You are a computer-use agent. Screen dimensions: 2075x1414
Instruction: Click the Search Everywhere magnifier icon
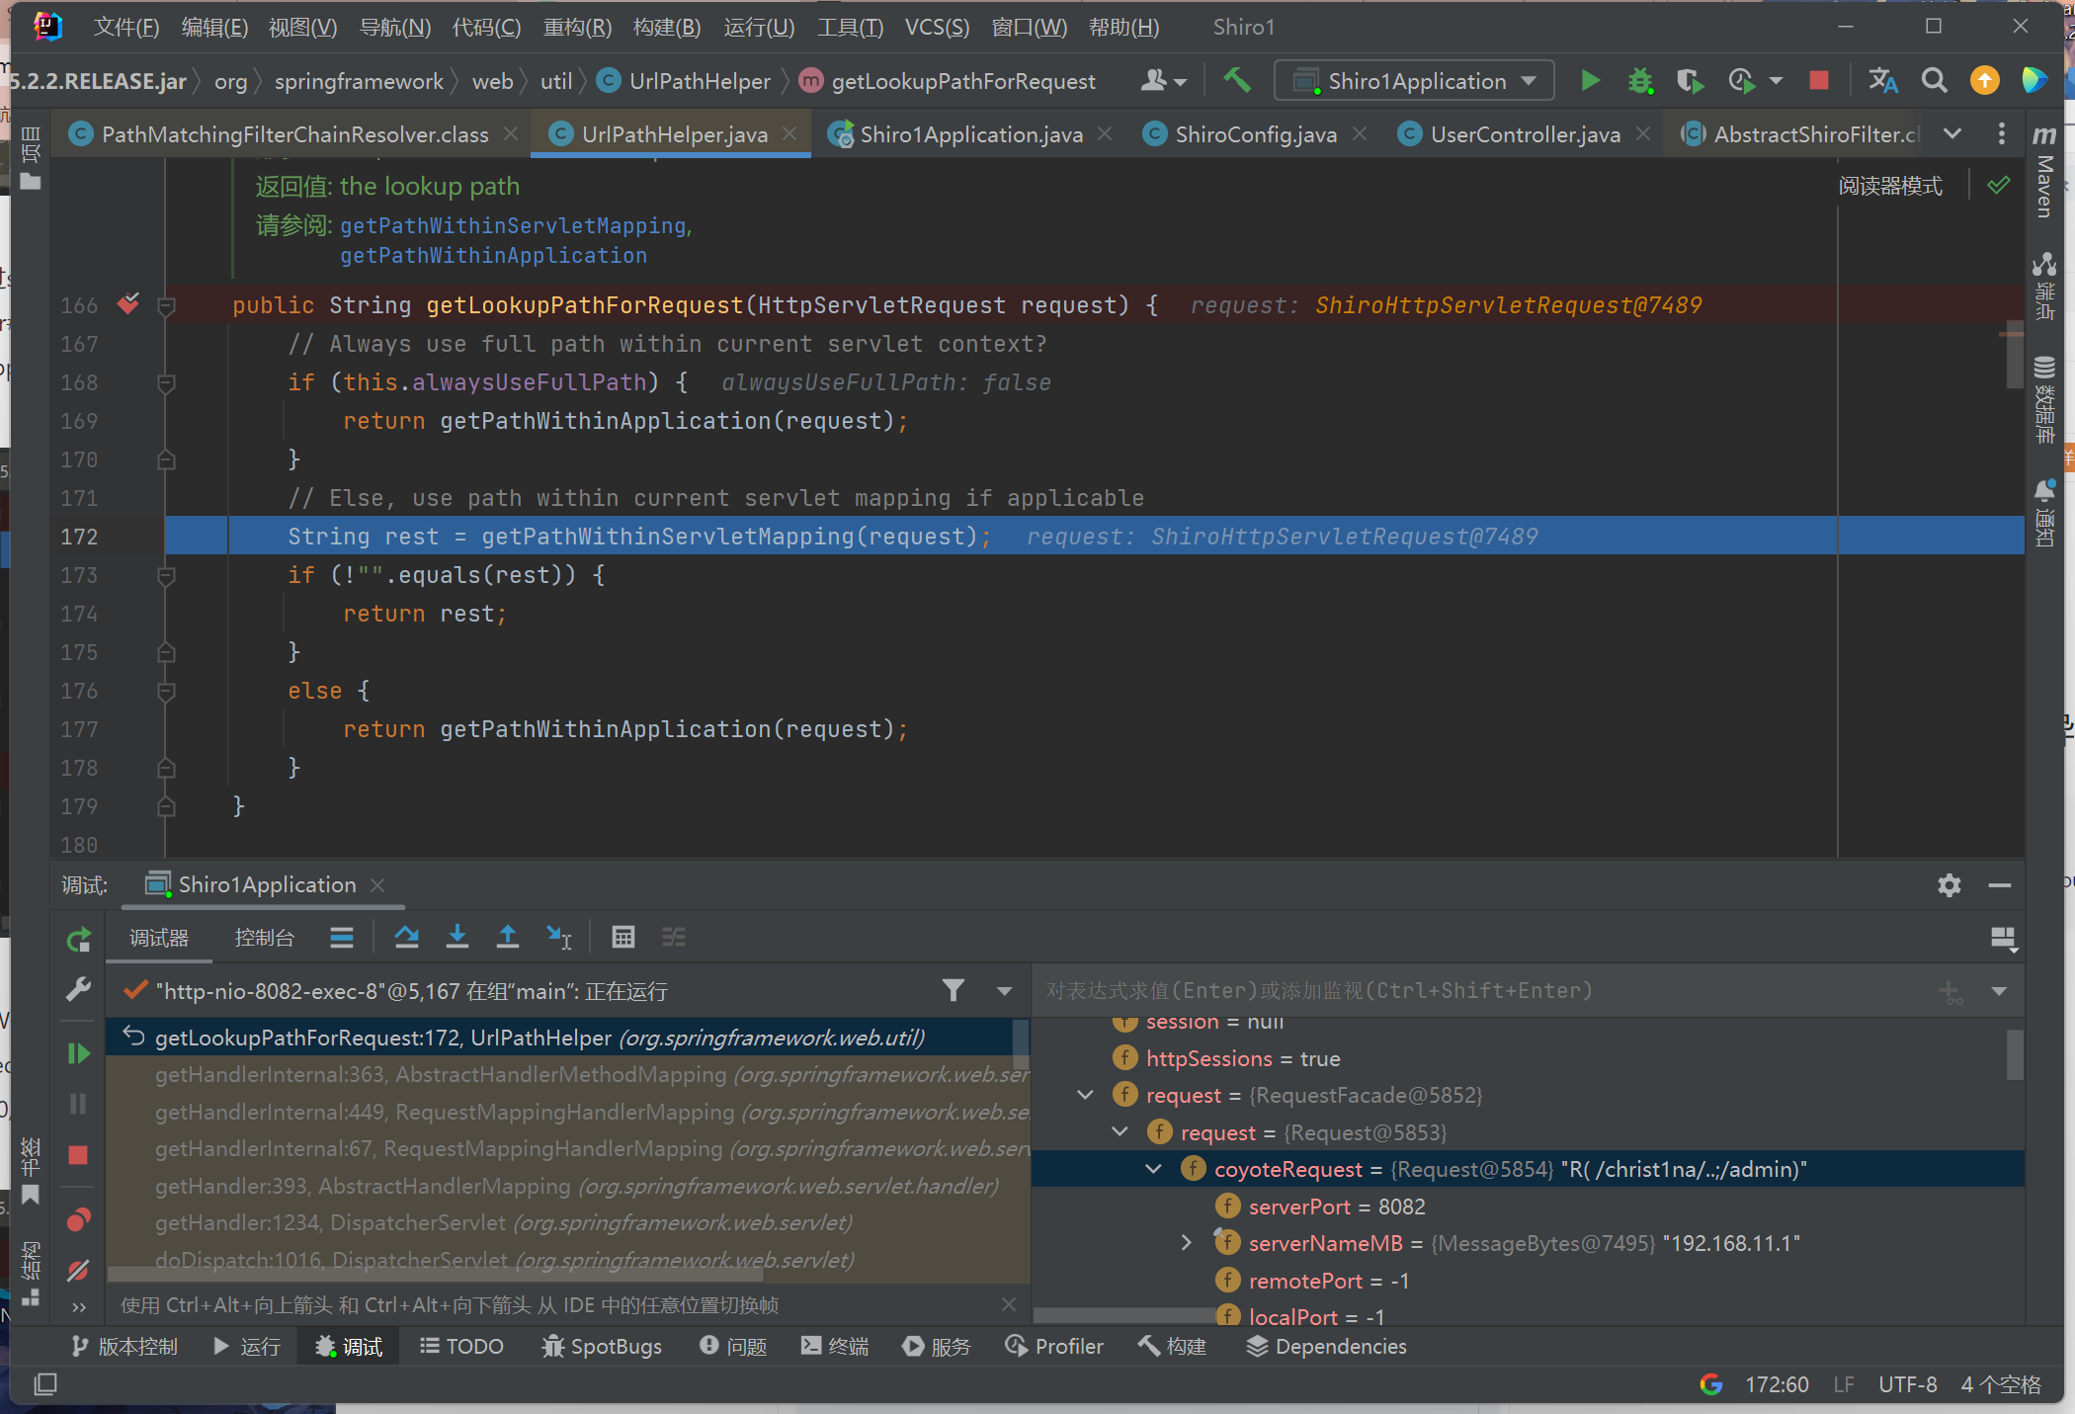click(x=1934, y=80)
